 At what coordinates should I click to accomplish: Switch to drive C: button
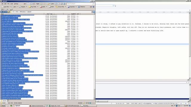coord(3,9)
